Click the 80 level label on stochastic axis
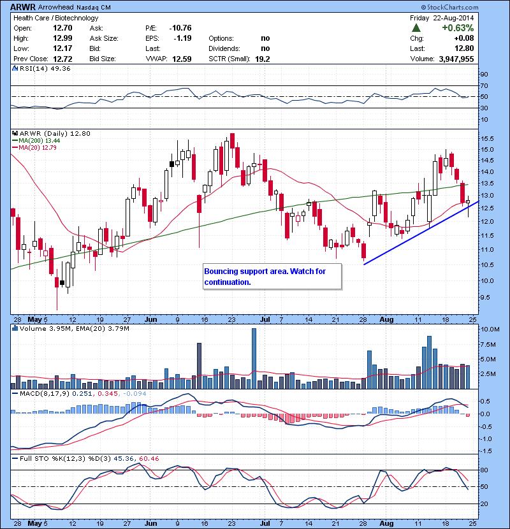 [484, 470]
